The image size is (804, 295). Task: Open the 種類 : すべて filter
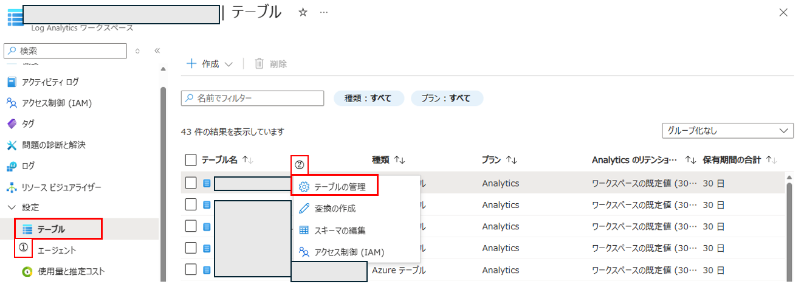[x=368, y=98]
